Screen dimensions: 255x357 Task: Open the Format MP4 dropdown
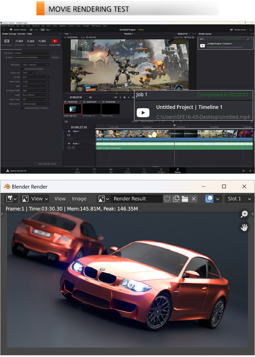pyautogui.click(x=35, y=77)
